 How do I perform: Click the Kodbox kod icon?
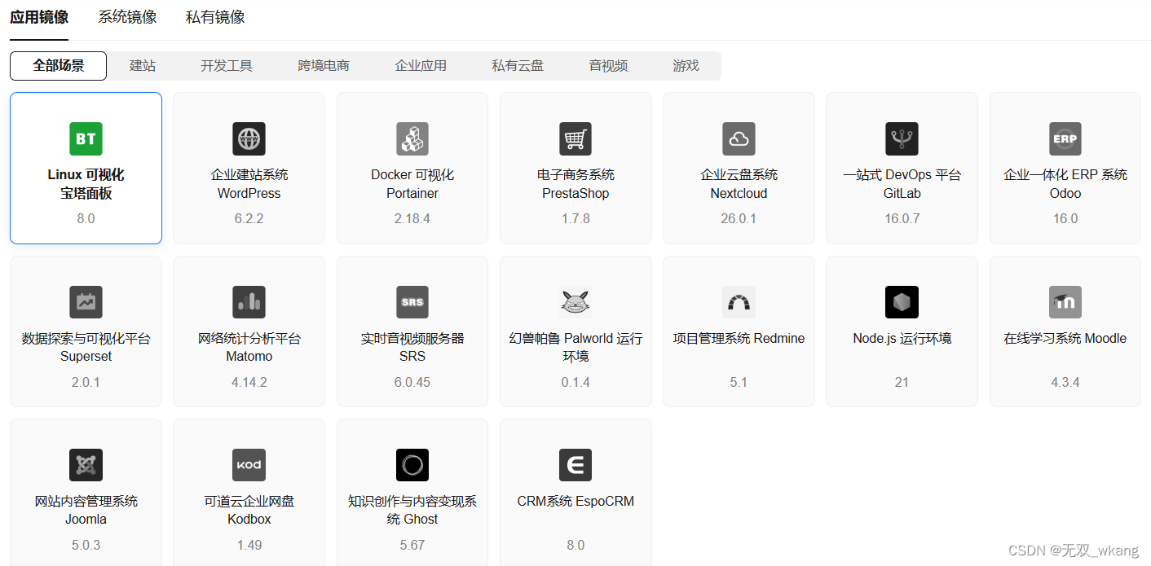(249, 465)
